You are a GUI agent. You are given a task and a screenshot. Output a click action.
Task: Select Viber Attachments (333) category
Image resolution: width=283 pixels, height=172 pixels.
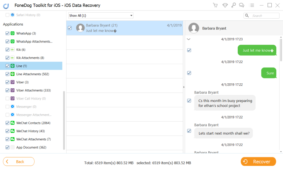click(x=34, y=90)
